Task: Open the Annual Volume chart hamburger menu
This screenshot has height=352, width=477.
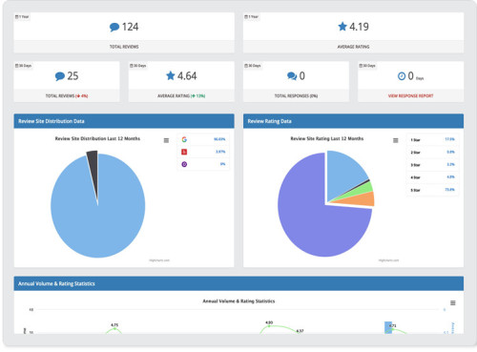Action: point(453,302)
